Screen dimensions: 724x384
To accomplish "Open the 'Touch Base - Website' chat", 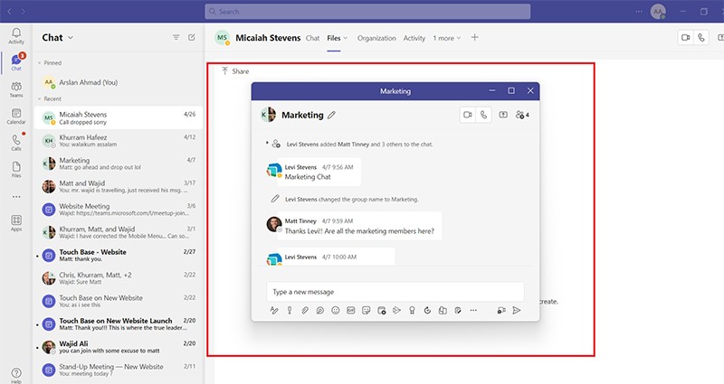I will [119, 256].
